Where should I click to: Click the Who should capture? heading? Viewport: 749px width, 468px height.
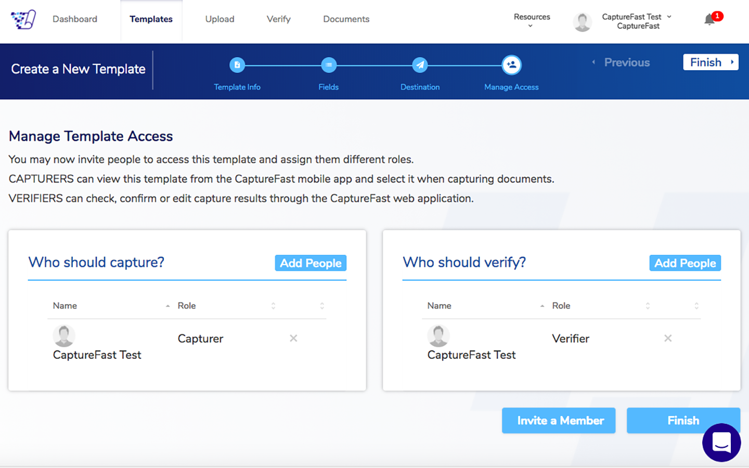point(96,262)
